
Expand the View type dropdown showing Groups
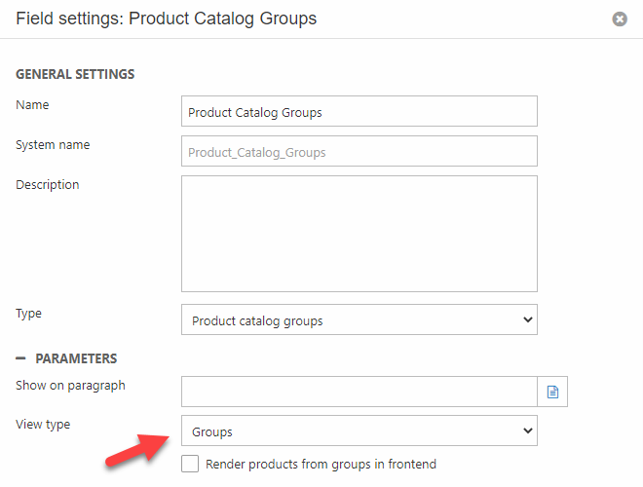pos(359,431)
